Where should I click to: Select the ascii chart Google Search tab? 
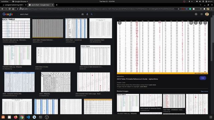(41, 5)
